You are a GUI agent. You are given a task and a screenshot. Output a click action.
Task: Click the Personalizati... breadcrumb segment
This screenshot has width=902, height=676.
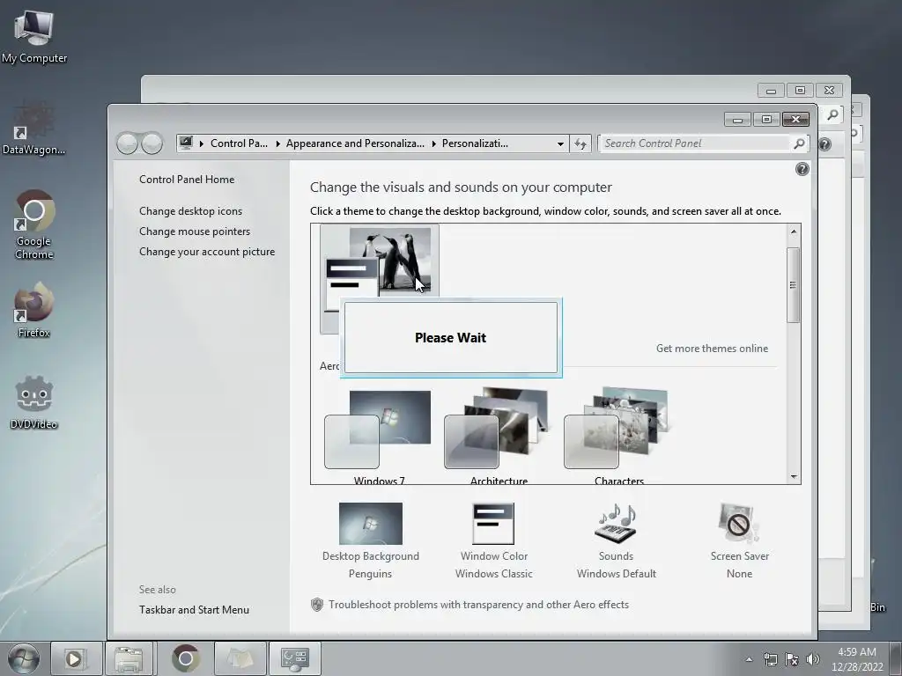475,143
